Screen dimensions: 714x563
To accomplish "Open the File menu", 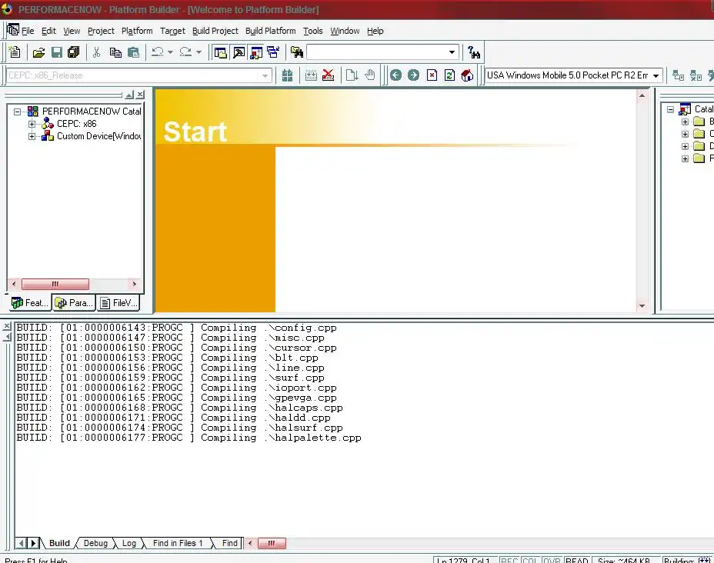I will pyautogui.click(x=28, y=31).
